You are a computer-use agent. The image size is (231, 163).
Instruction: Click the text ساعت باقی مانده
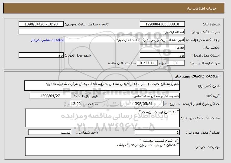[x=122, y=63]
